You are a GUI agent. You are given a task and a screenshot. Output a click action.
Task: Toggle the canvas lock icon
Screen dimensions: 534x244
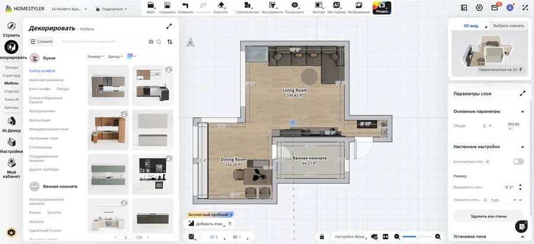pyautogui.click(x=322, y=237)
